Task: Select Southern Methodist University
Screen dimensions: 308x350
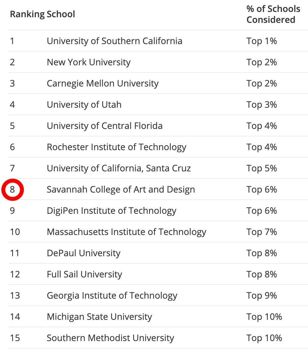Action: (110, 338)
